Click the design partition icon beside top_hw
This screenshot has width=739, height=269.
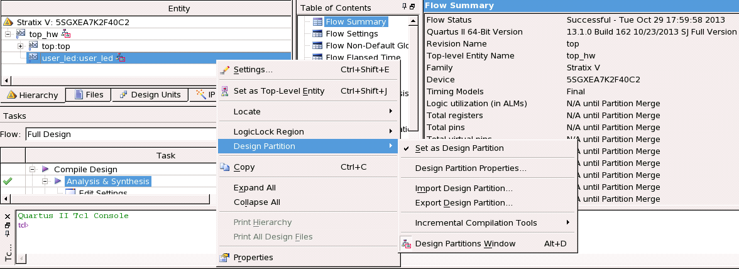[x=66, y=34]
